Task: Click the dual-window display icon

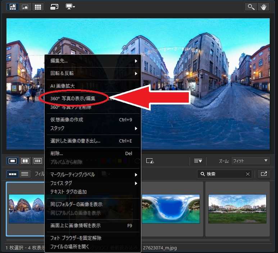Action: pos(54,7)
